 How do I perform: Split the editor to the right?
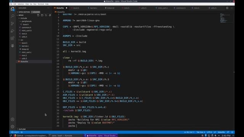[x=227, y=8]
